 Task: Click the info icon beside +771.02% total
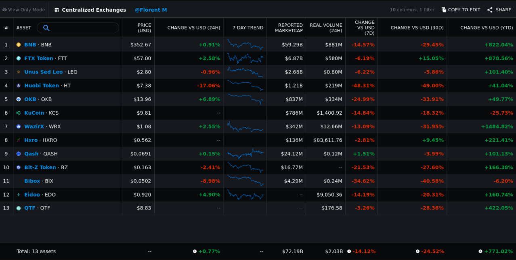click(x=480, y=252)
